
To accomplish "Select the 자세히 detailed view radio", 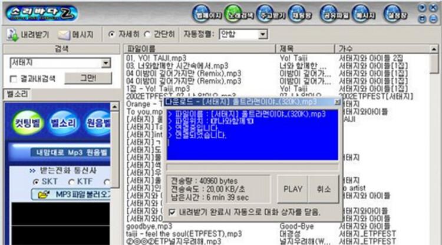I will pos(111,35).
